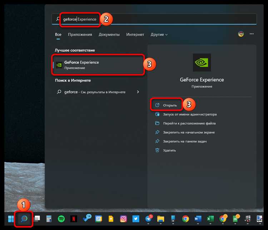Open Netflix from the taskbar
Screen dimensions: 268x230
(x=74, y=219)
